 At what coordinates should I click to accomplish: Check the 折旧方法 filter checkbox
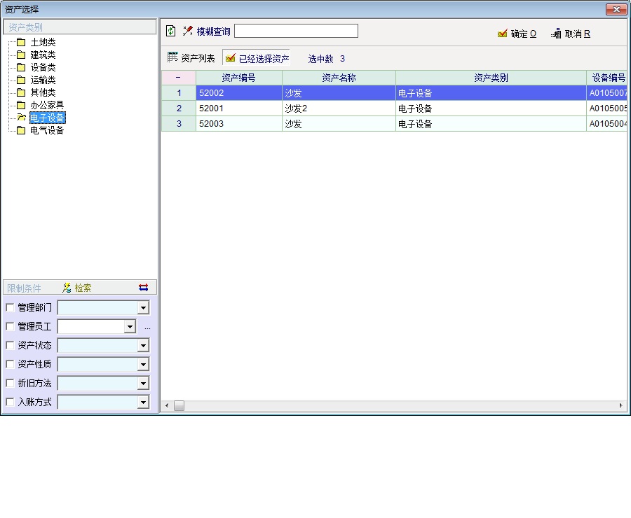10,383
